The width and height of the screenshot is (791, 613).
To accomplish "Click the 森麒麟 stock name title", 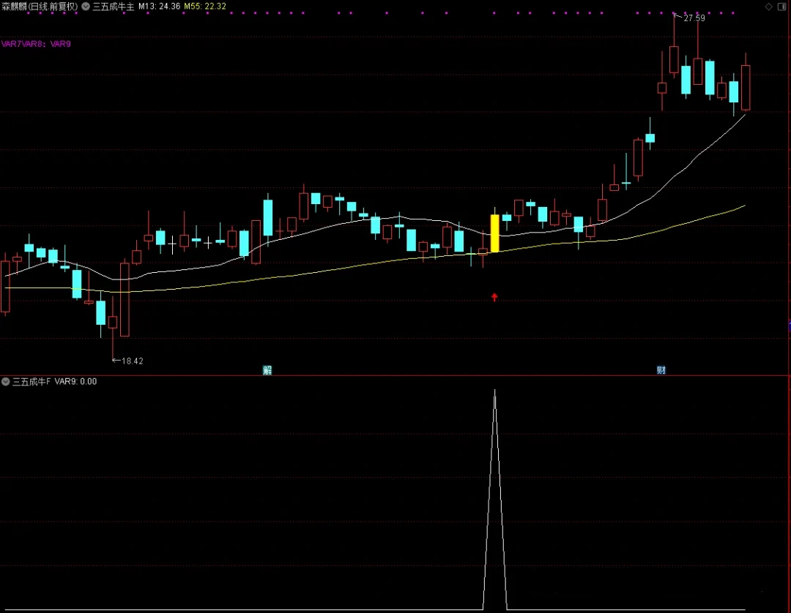I will pos(40,7).
